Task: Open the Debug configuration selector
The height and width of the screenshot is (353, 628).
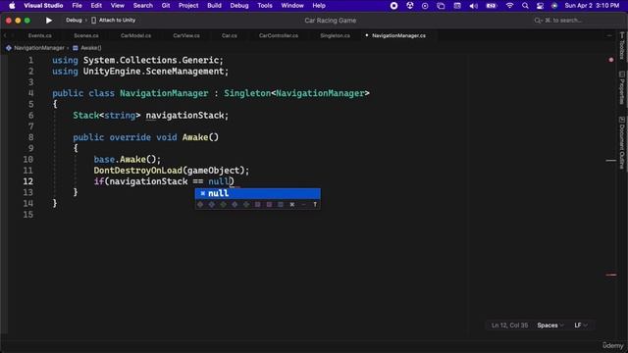Action: [x=74, y=20]
